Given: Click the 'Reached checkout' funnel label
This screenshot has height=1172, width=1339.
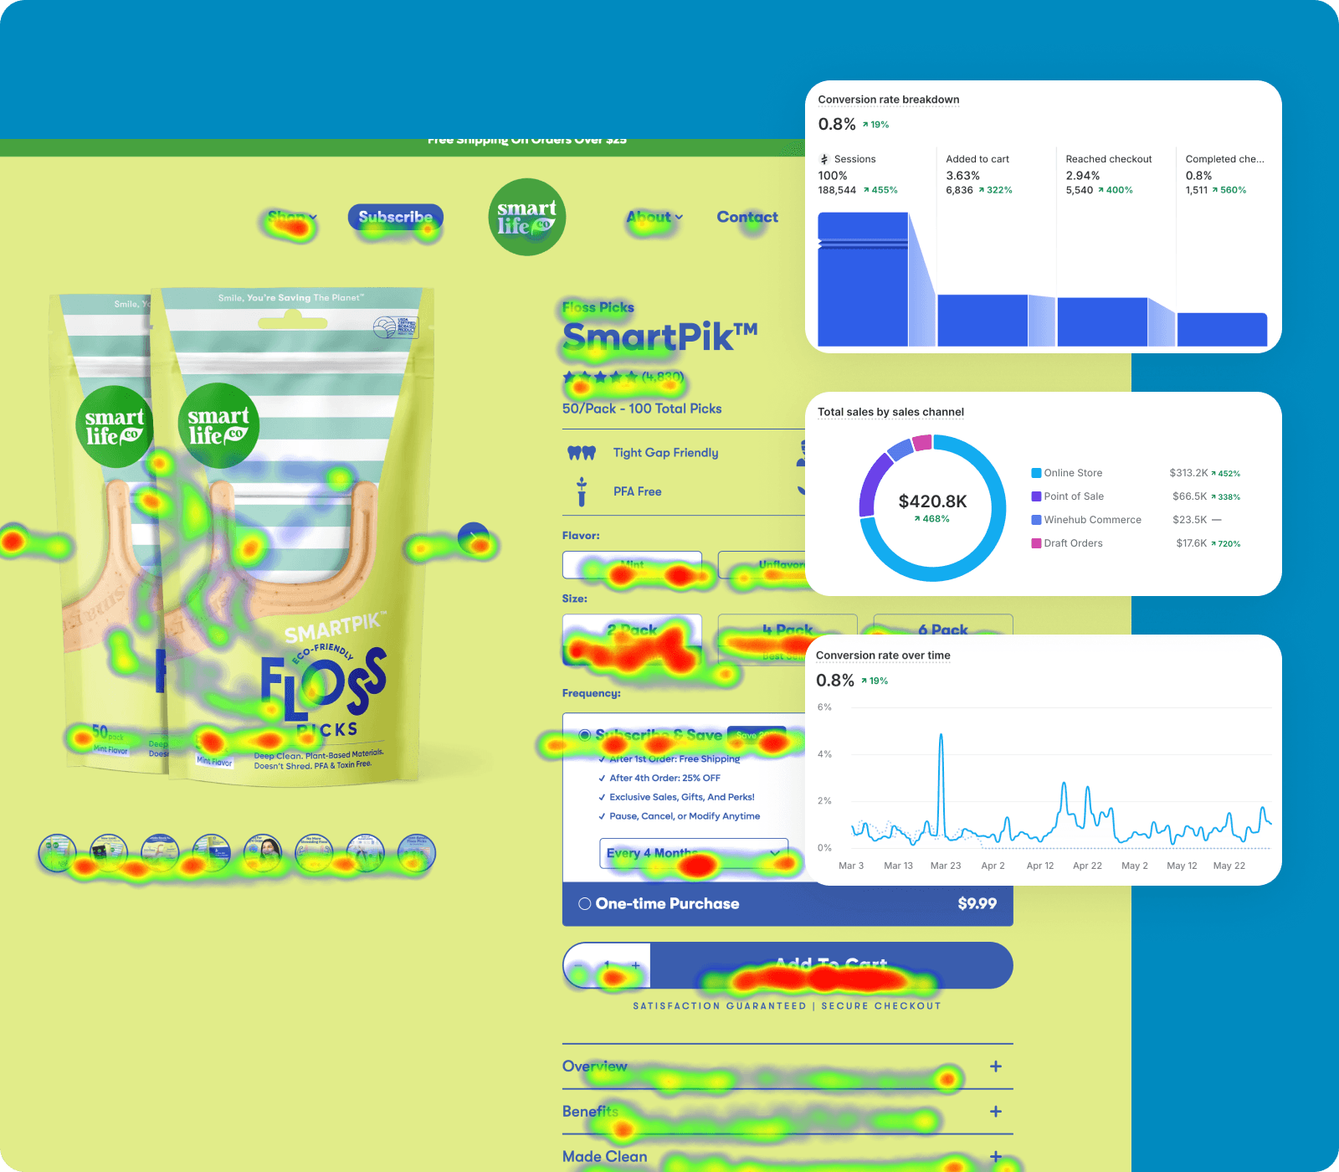Looking at the screenshot, I should click(1109, 159).
